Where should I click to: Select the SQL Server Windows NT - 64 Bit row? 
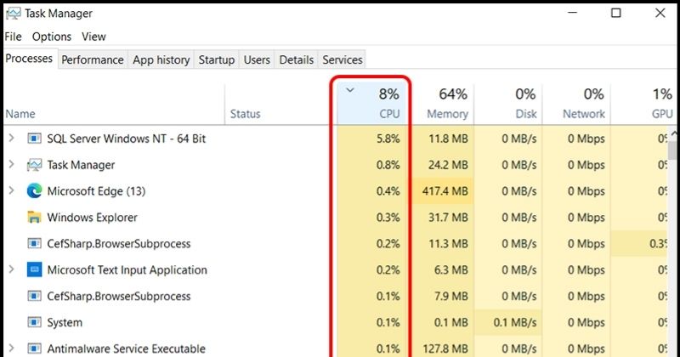[335, 139]
